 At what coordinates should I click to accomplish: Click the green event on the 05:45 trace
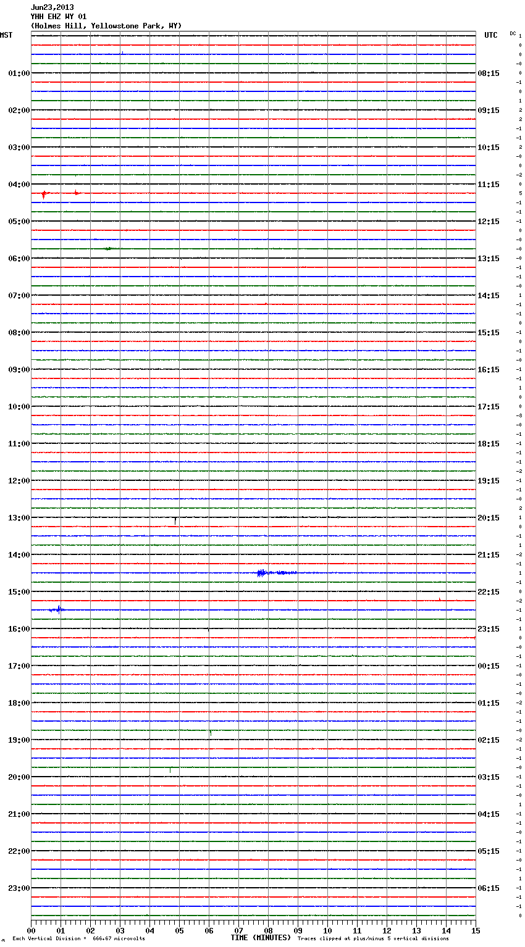pyautogui.click(x=110, y=248)
